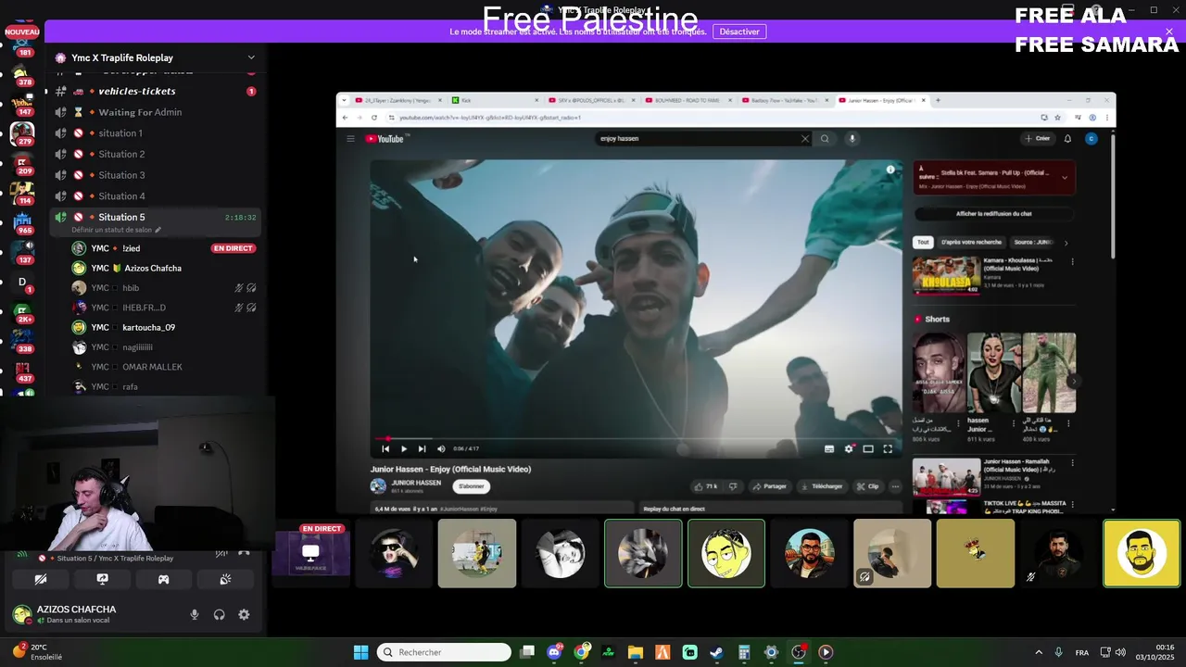Join the Situation 4 voice channel

click(156, 196)
